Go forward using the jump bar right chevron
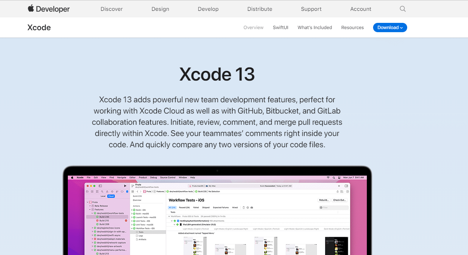This screenshot has height=255, width=468. [140, 191]
